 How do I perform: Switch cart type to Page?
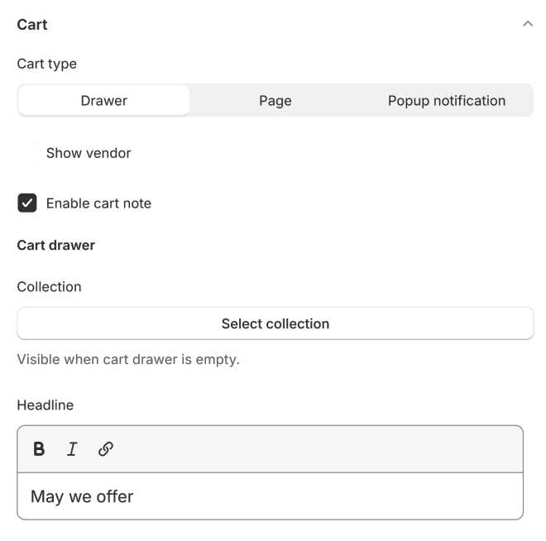(x=275, y=101)
